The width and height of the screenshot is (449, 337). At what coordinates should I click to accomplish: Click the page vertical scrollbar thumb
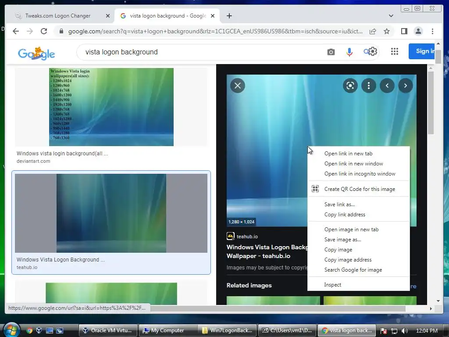pos(438,57)
